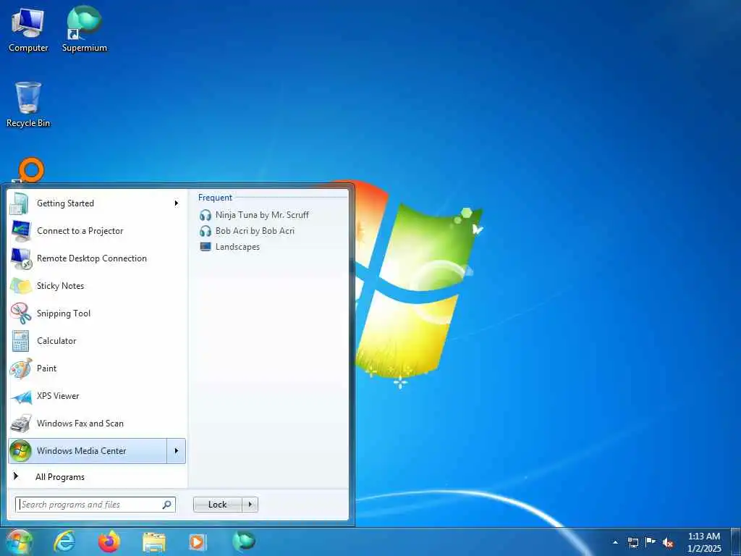Click the Frequent heading text
The width and height of the screenshot is (741, 556).
click(215, 198)
